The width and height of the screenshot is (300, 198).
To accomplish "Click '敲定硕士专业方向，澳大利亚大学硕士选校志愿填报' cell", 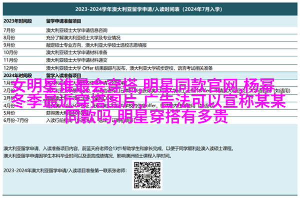I will 96,45.
